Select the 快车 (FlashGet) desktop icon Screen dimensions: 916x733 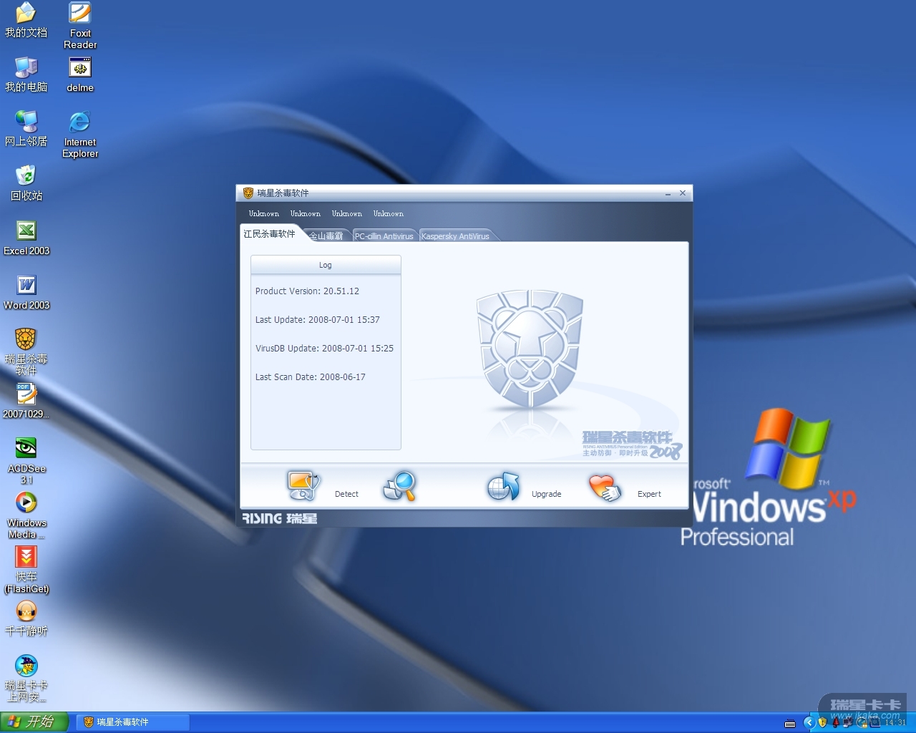pos(26,570)
